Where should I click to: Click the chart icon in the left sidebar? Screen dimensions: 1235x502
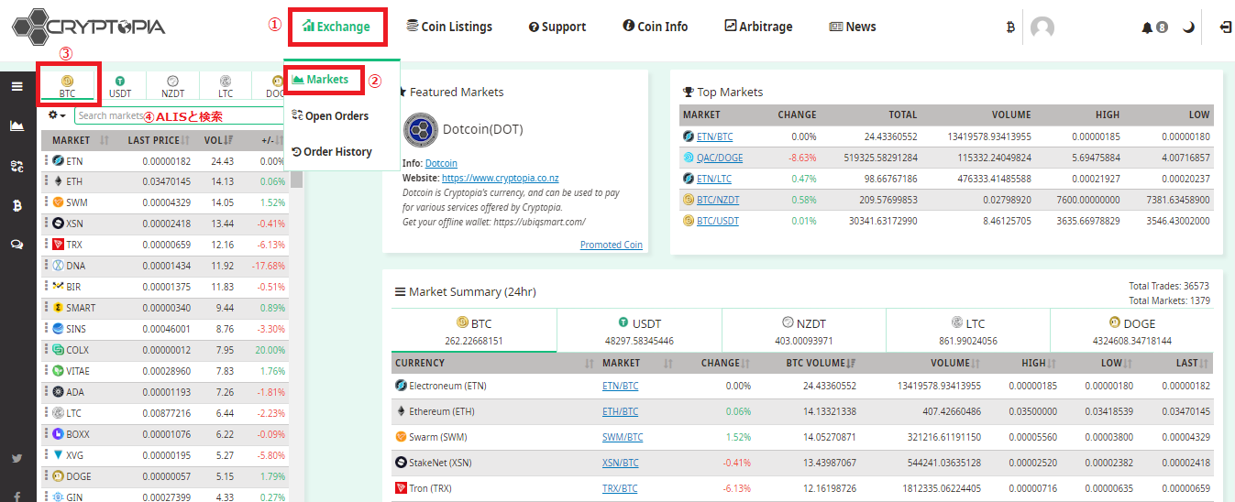pos(17,125)
